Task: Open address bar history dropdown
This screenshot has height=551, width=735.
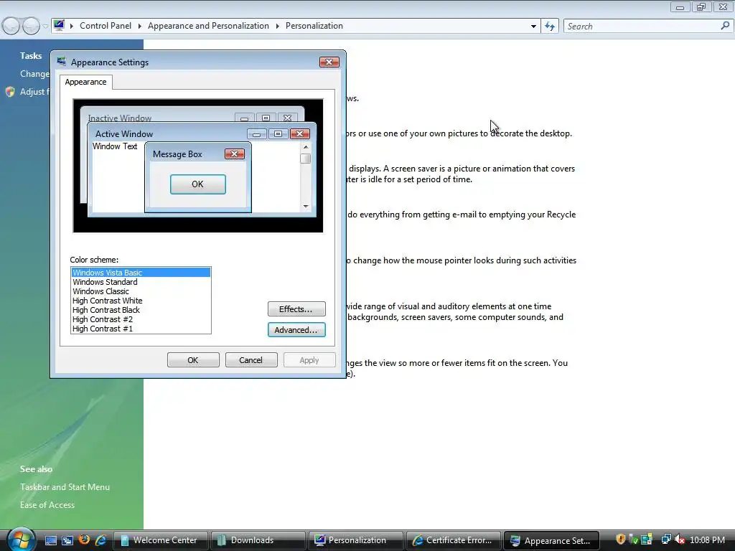Action: click(x=533, y=27)
